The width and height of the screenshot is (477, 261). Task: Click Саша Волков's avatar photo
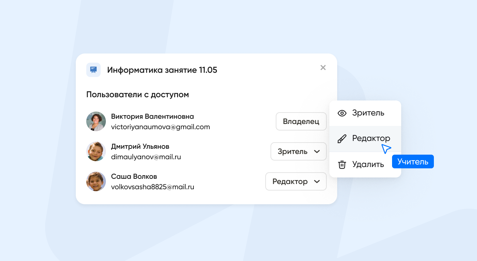(96, 181)
